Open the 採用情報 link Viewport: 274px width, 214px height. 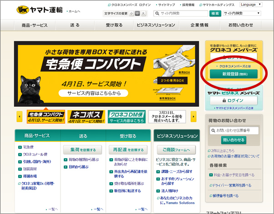[x=188, y=5]
